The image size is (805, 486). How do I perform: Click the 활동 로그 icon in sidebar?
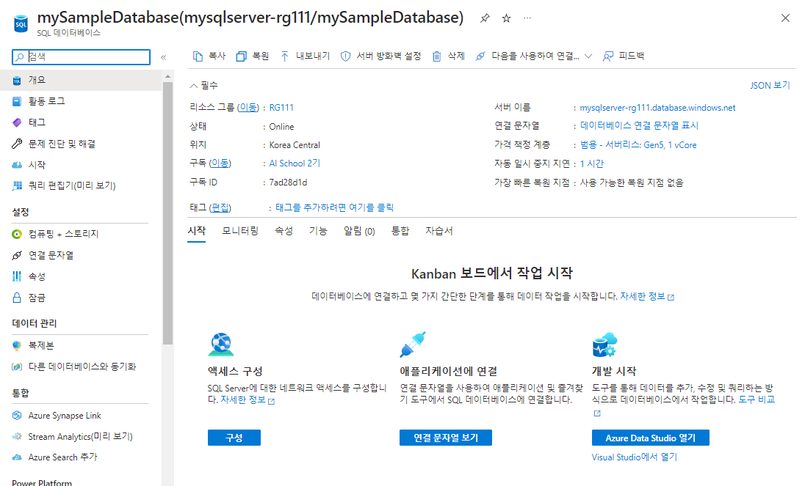(x=17, y=101)
